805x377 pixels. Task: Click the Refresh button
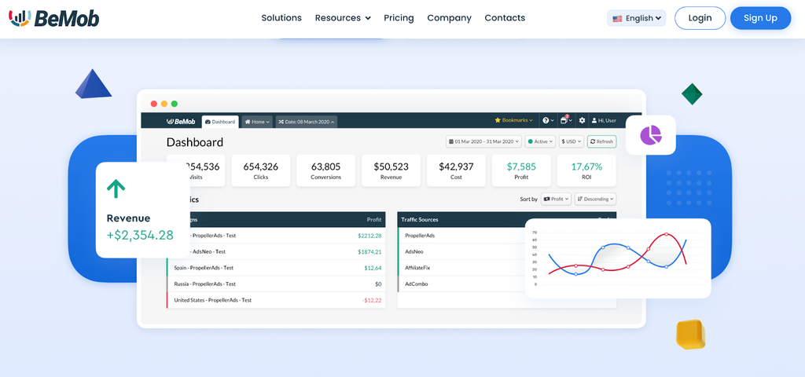[x=601, y=141]
